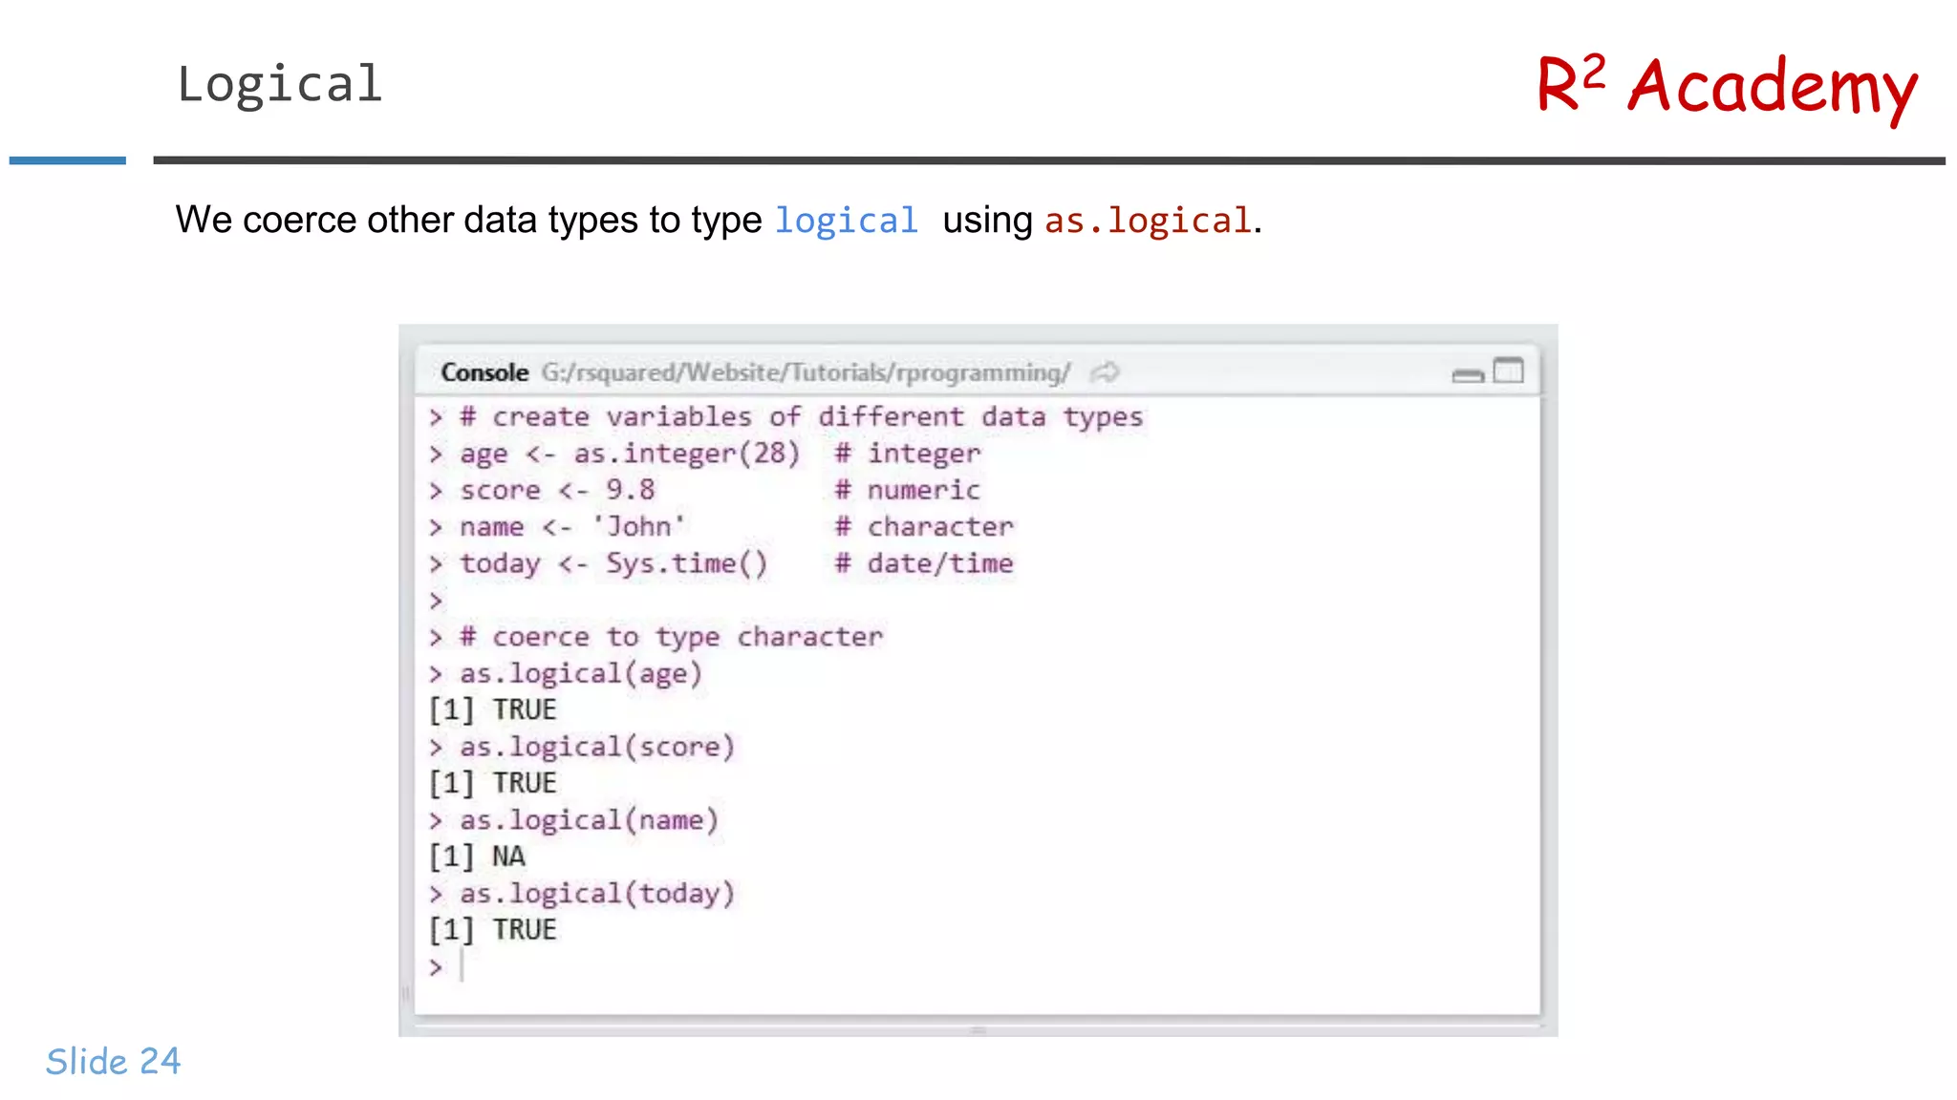Click the 'as.logical(name)' command line
The image size is (1957, 1100).
[588, 820]
